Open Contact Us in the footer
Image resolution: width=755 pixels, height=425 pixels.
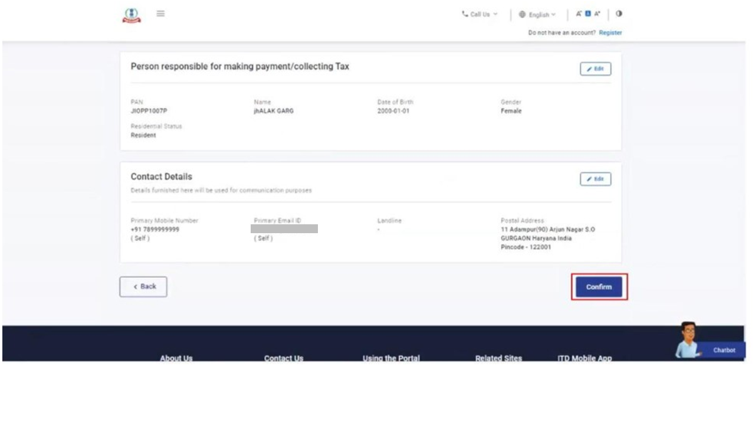[x=284, y=358]
